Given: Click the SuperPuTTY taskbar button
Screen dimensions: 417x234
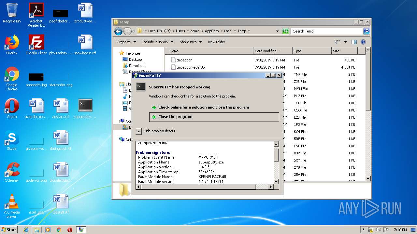Looking at the screenshot, I should click(x=81, y=230).
